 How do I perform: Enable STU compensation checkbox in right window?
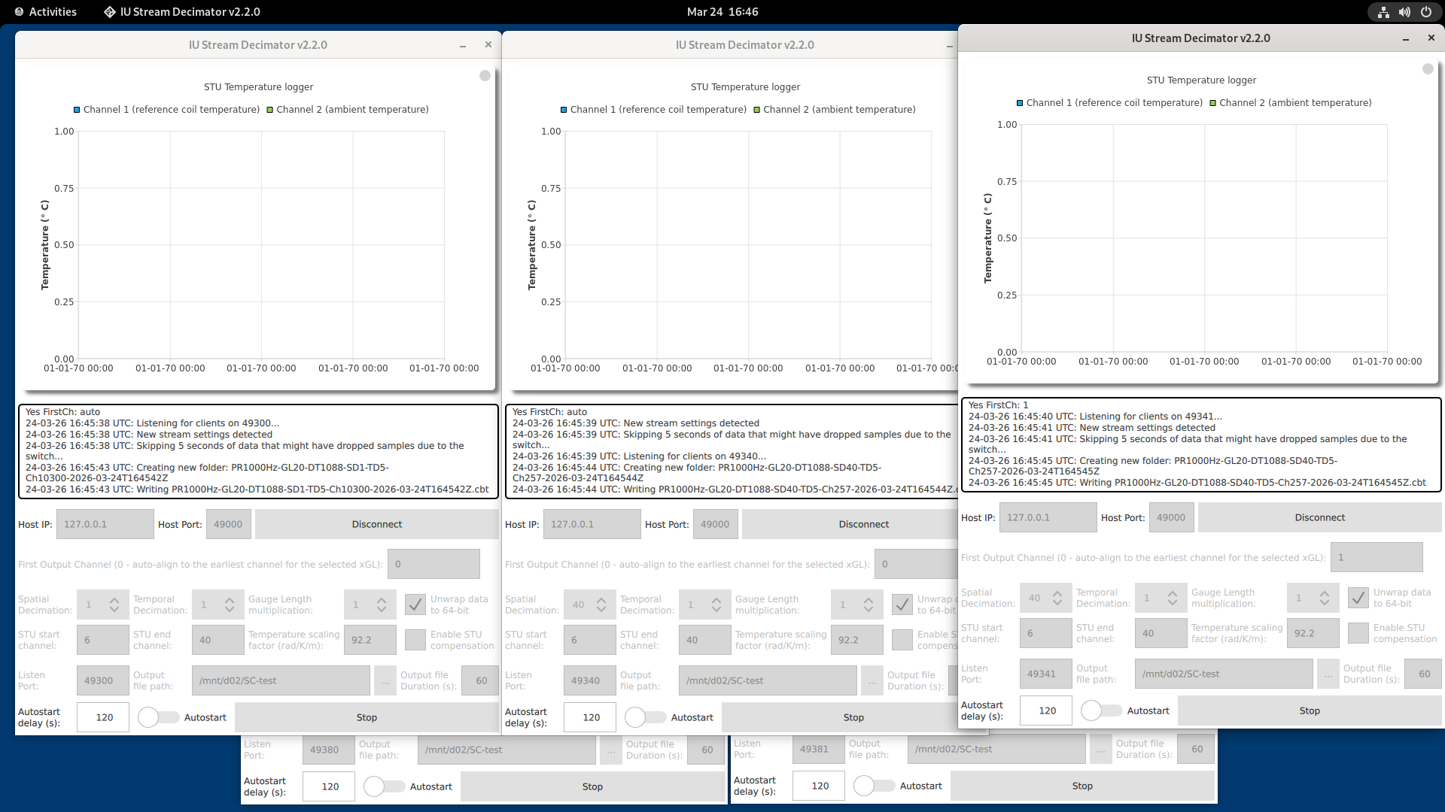(1358, 633)
